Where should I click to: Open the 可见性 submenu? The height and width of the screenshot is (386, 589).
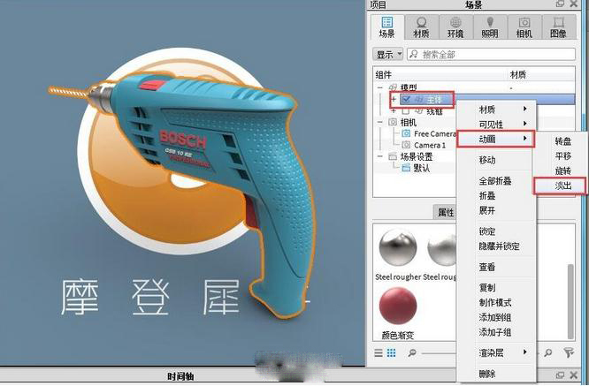[x=496, y=125]
